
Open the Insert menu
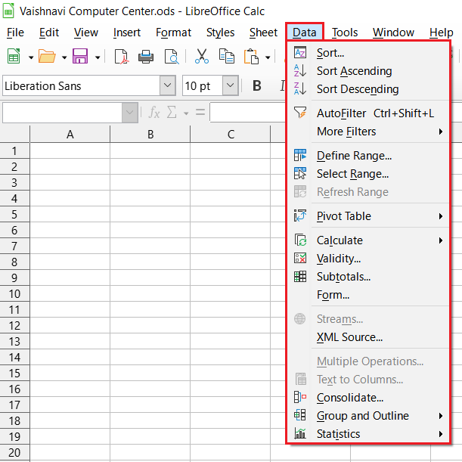[x=127, y=33]
